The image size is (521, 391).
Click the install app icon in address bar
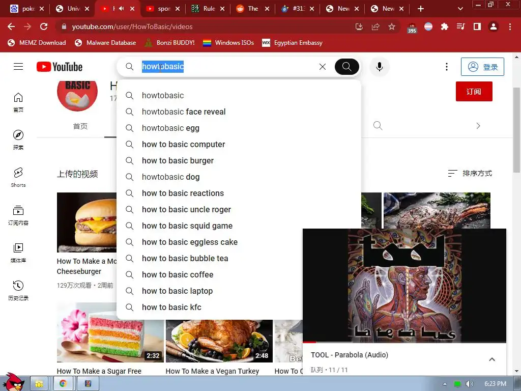pyautogui.click(x=359, y=26)
